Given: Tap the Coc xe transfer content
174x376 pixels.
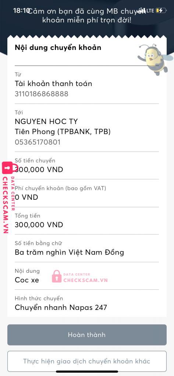Looking at the screenshot, I should coord(27,280).
